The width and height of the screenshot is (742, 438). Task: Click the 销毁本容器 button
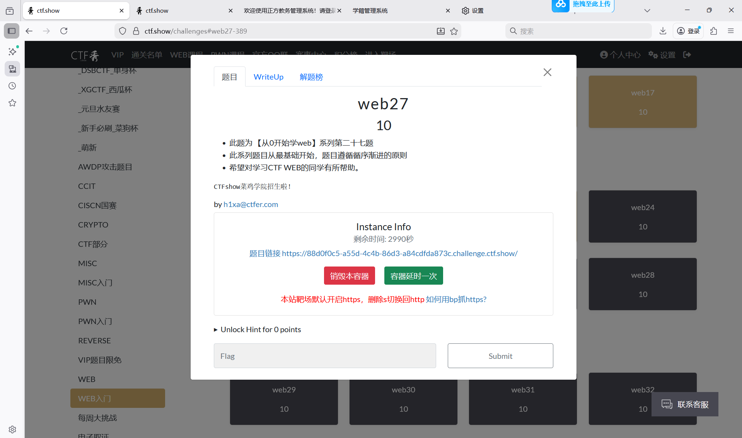(x=349, y=276)
